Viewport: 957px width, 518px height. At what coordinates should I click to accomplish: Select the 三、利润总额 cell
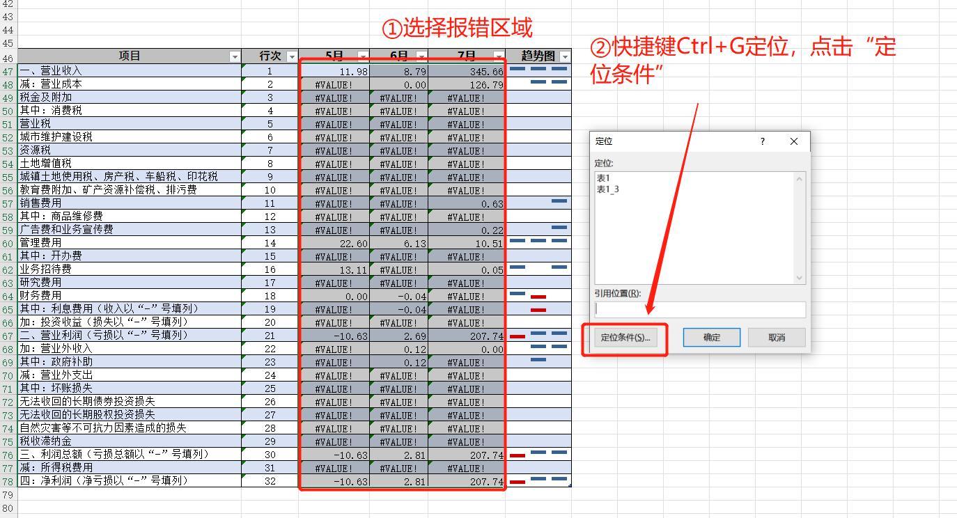[x=130, y=454]
